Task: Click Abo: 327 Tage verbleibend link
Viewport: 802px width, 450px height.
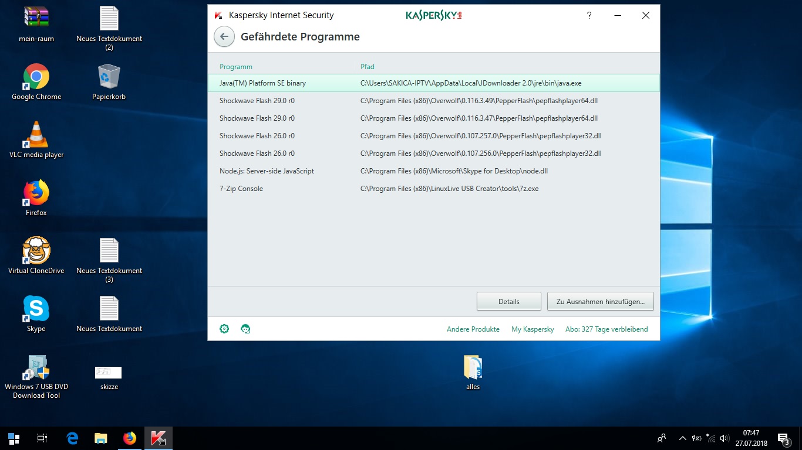Action: tap(606, 329)
